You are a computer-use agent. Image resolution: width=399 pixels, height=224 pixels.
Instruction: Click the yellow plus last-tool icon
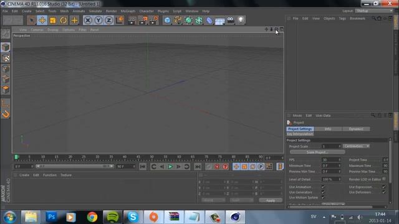[74, 20]
